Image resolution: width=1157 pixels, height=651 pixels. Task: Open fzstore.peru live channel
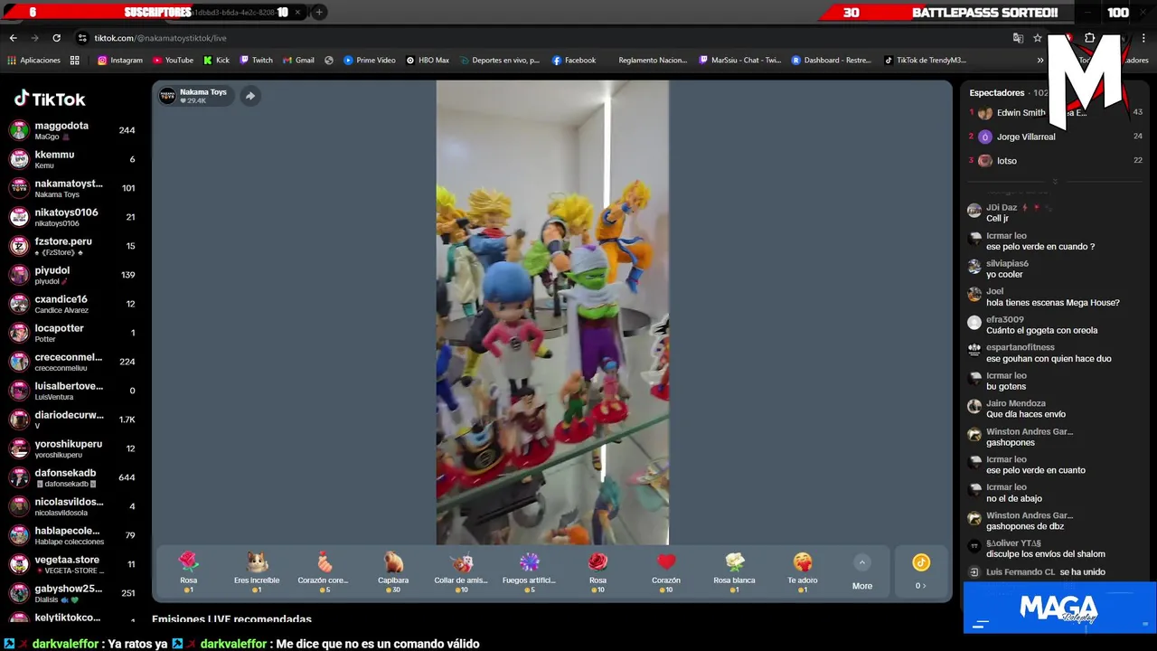click(72, 246)
